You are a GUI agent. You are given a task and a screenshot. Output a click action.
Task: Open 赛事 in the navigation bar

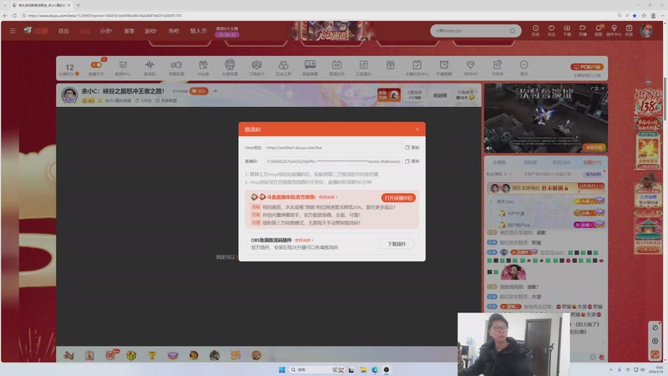[129, 31]
